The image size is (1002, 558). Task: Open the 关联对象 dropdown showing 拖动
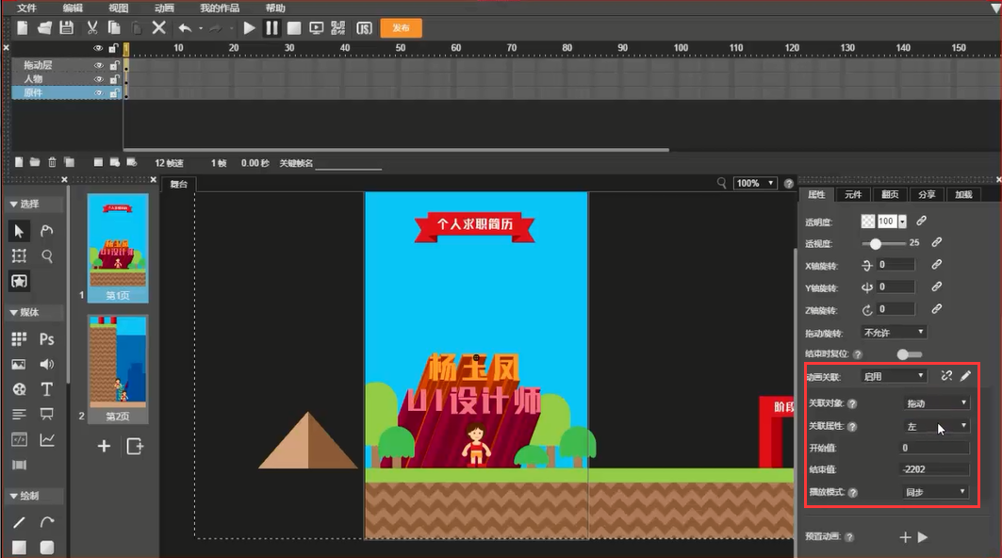click(936, 402)
